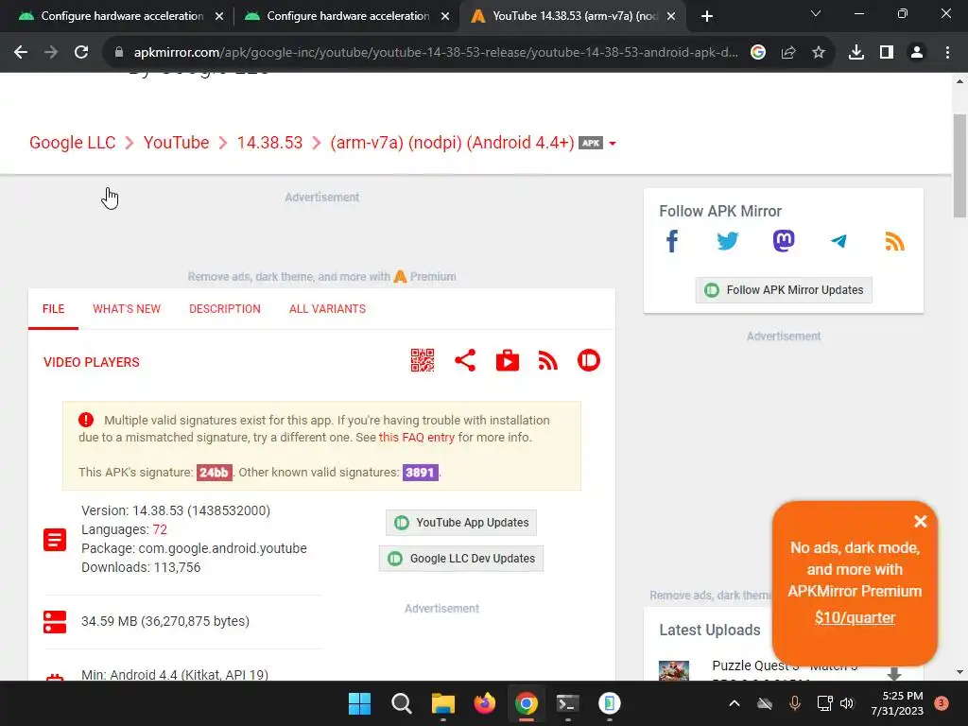
Task: Click the 3891 signature badge
Action: 421,473
